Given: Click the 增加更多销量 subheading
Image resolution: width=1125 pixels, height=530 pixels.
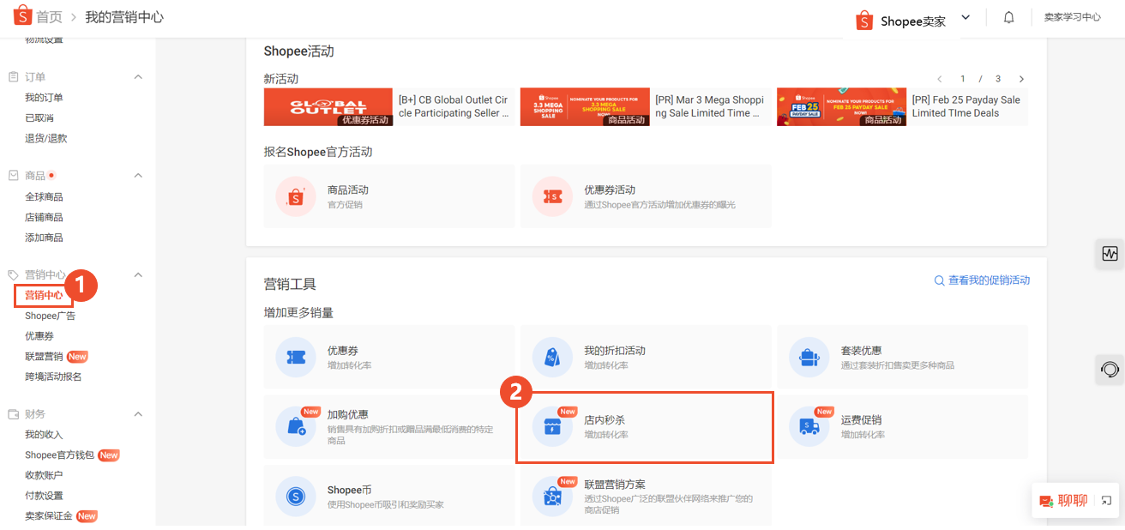Looking at the screenshot, I should (x=298, y=313).
